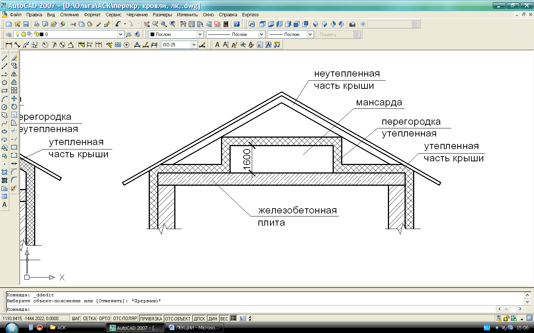
Task: Switch to ЛЕКЦИИ Microsoft Word taskbar button
Action: click(x=194, y=328)
